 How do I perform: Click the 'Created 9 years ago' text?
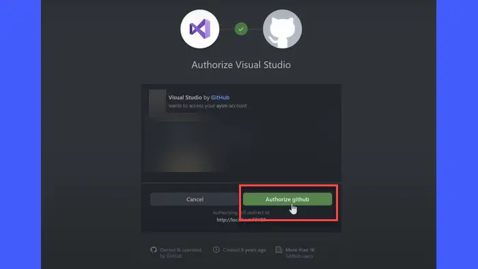click(x=244, y=250)
